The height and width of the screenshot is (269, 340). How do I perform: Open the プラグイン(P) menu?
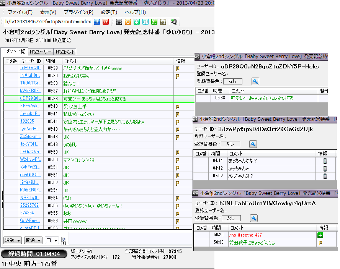(x=78, y=12)
